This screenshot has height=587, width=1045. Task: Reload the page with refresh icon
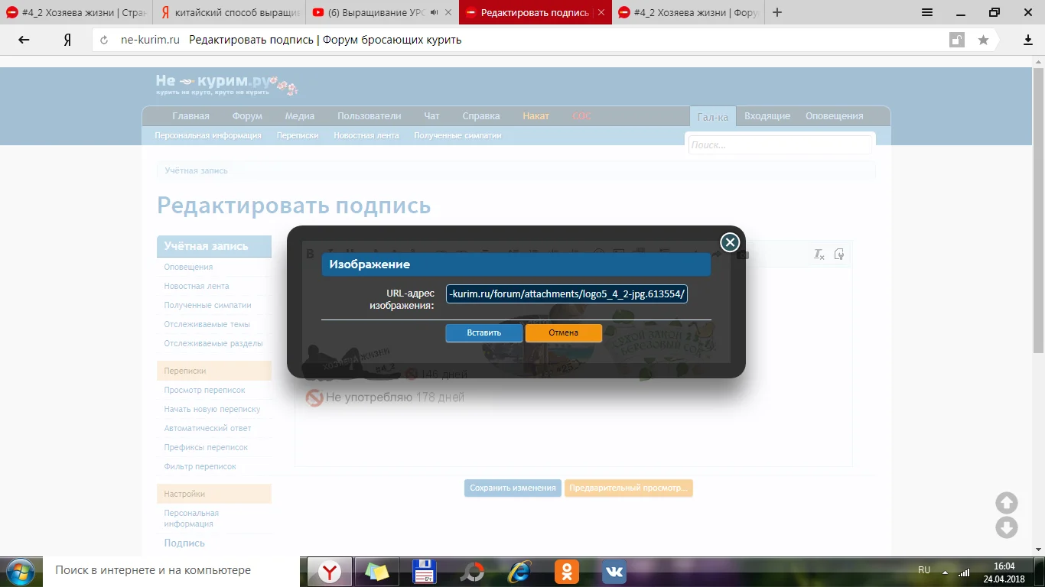click(104, 40)
